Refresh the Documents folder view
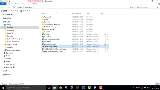Image resolution: width=160 pixels, height=90 pixels. click(133, 7)
